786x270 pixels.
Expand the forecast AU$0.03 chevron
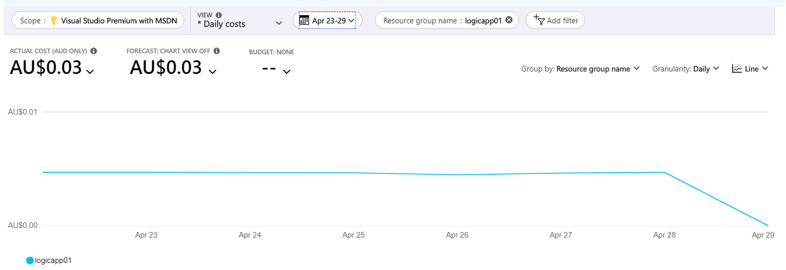tap(213, 72)
